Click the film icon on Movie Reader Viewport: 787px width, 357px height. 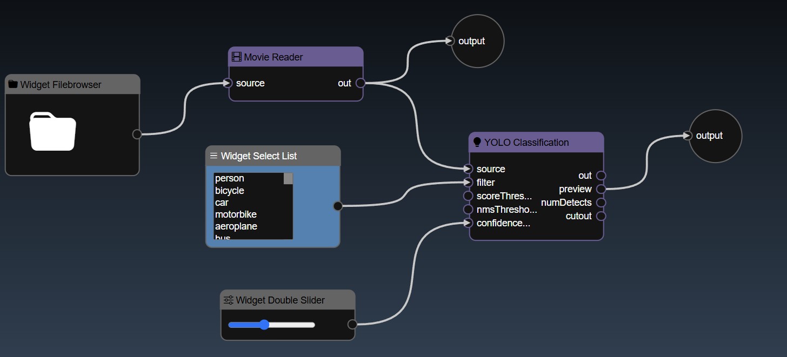coord(236,57)
